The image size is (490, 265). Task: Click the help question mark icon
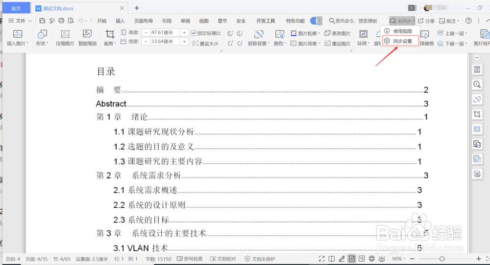tap(468, 21)
